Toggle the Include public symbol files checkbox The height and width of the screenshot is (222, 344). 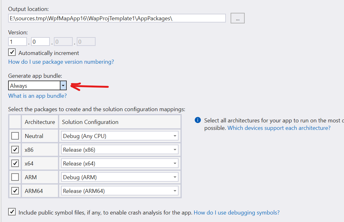pos(12,212)
